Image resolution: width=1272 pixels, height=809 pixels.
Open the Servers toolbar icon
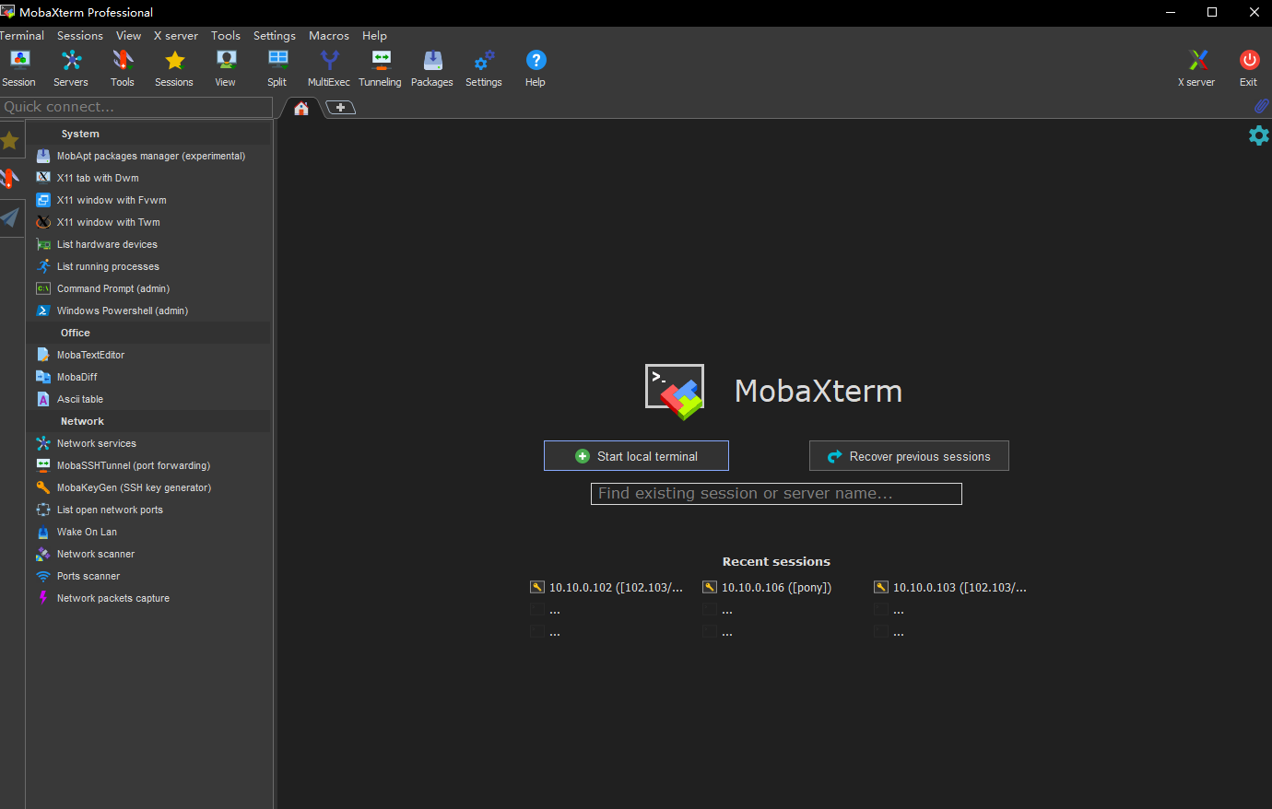tap(71, 68)
